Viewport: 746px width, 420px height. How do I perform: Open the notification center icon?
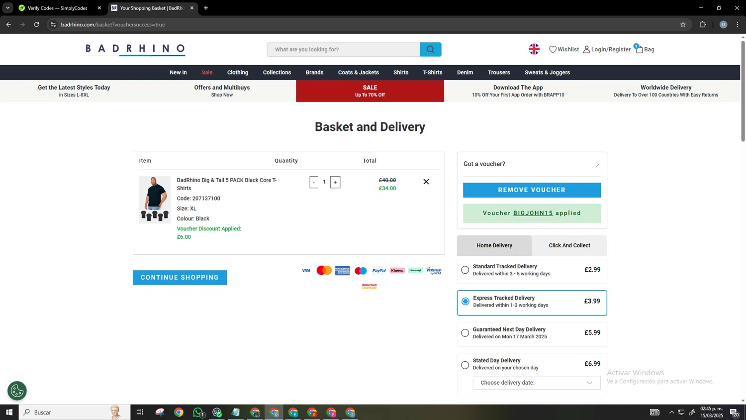tap(735, 412)
